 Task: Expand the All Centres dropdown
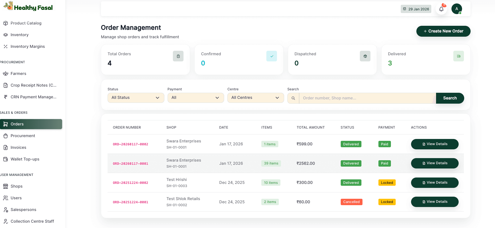click(255, 98)
